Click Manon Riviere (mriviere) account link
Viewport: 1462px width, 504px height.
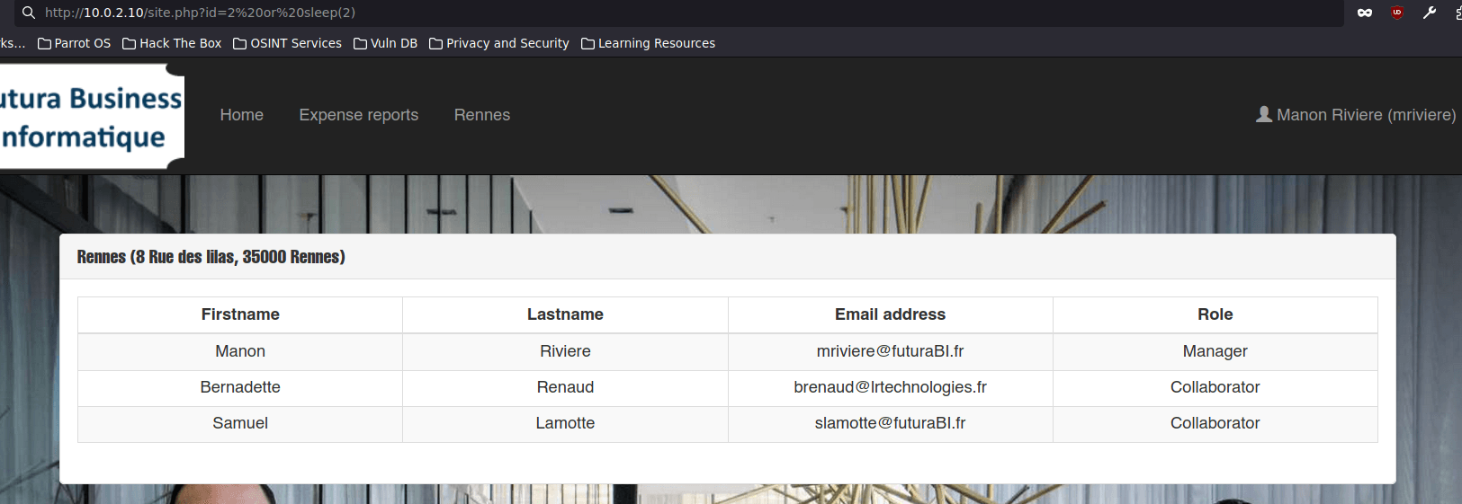pos(1365,115)
